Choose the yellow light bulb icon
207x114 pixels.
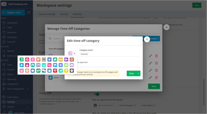coord(66,71)
